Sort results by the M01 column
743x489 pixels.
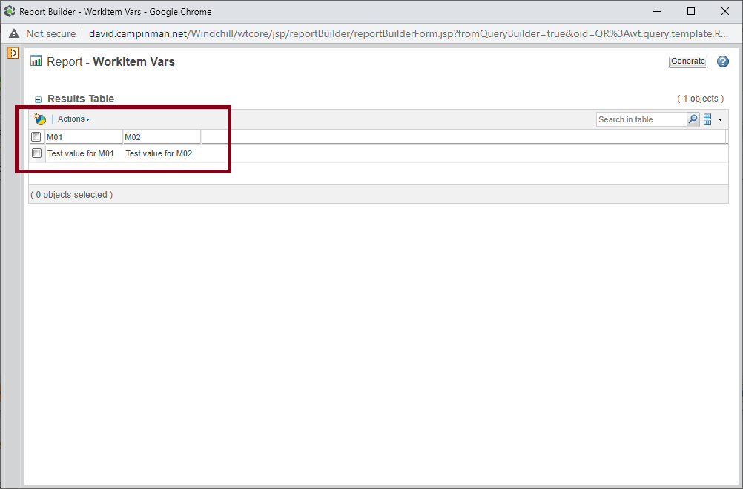click(x=54, y=136)
